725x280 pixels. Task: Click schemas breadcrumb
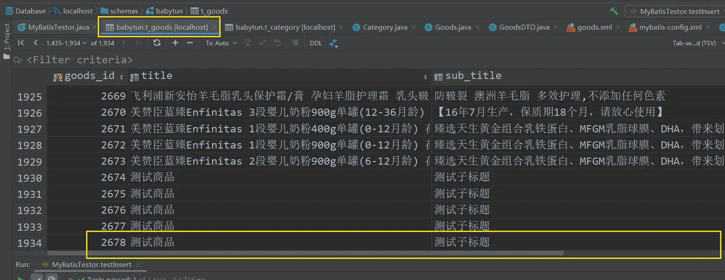click(119, 11)
